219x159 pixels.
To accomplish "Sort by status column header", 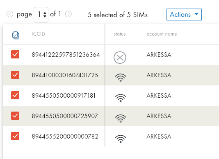I will click(120, 34).
